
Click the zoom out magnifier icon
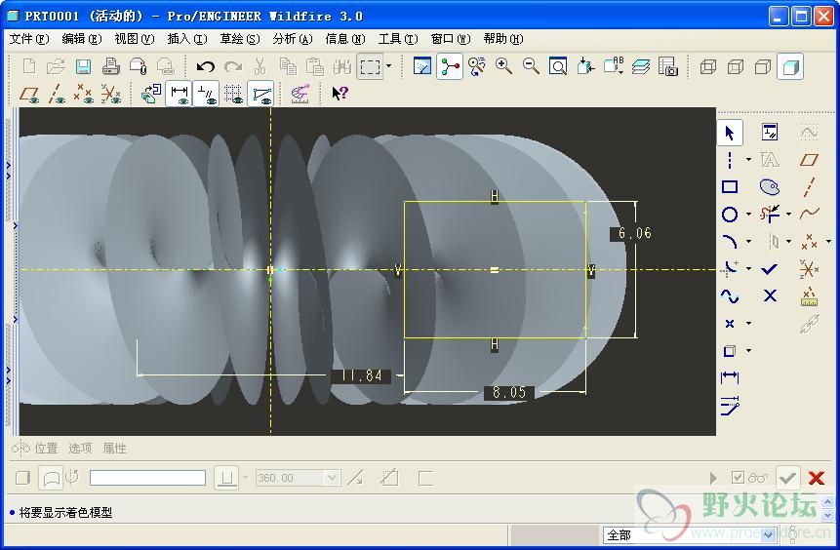coord(531,67)
